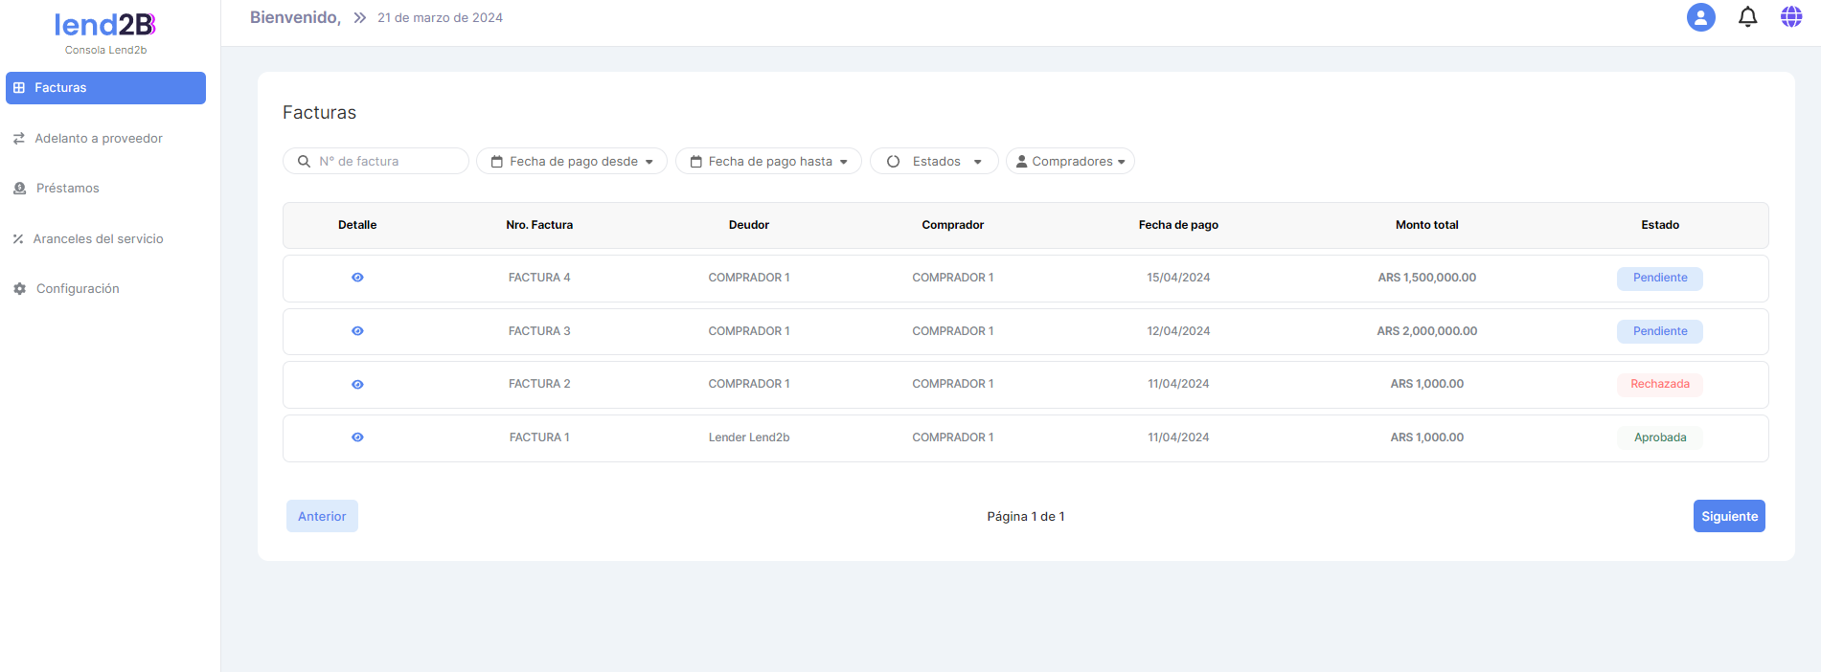View details of FACTURA 3 eye icon
The image size is (1821, 672).
[x=357, y=331]
